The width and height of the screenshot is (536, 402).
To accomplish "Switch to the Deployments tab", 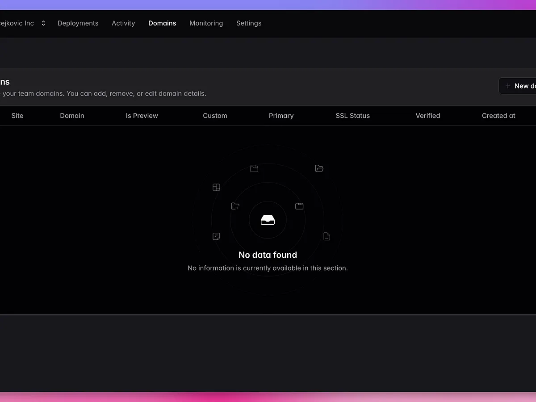I will [78, 23].
